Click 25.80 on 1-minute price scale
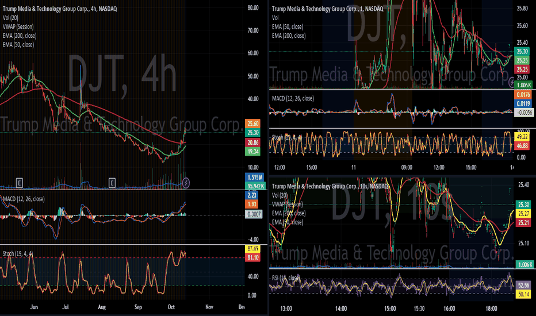Screen dimensions: 536x316 [522, 8]
